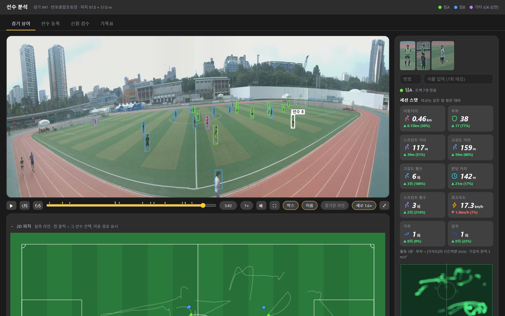This screenshot has height=316, width=505.
Task: Click the 번호 number input field
Action: click(410, 79)
